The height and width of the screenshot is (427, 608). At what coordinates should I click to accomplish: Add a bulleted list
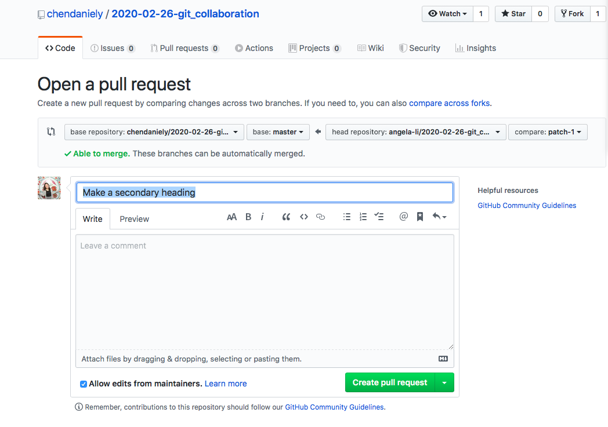coord(347,217)
